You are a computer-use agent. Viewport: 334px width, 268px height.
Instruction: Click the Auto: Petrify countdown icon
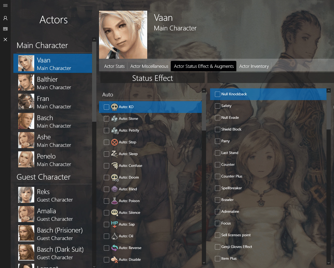pyautogui.click(x=115, y=131)
